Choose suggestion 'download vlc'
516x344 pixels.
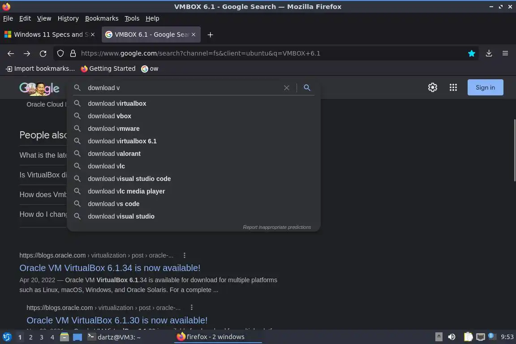click(x=193, y=166)
